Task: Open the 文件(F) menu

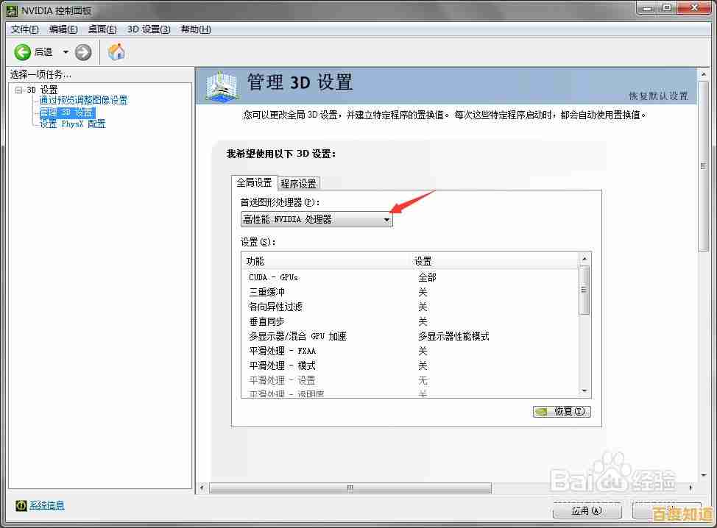Action: click(x=24, y=29)
